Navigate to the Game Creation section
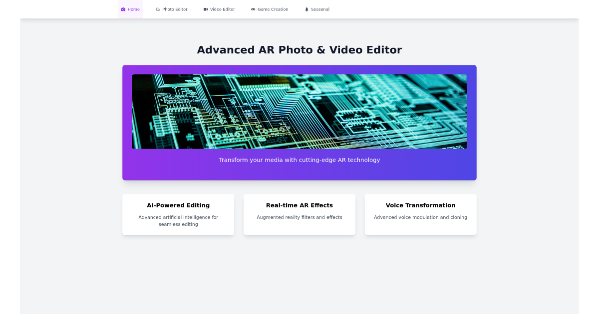The height and width of the screenshot is (314, 599). coord(270,9)
